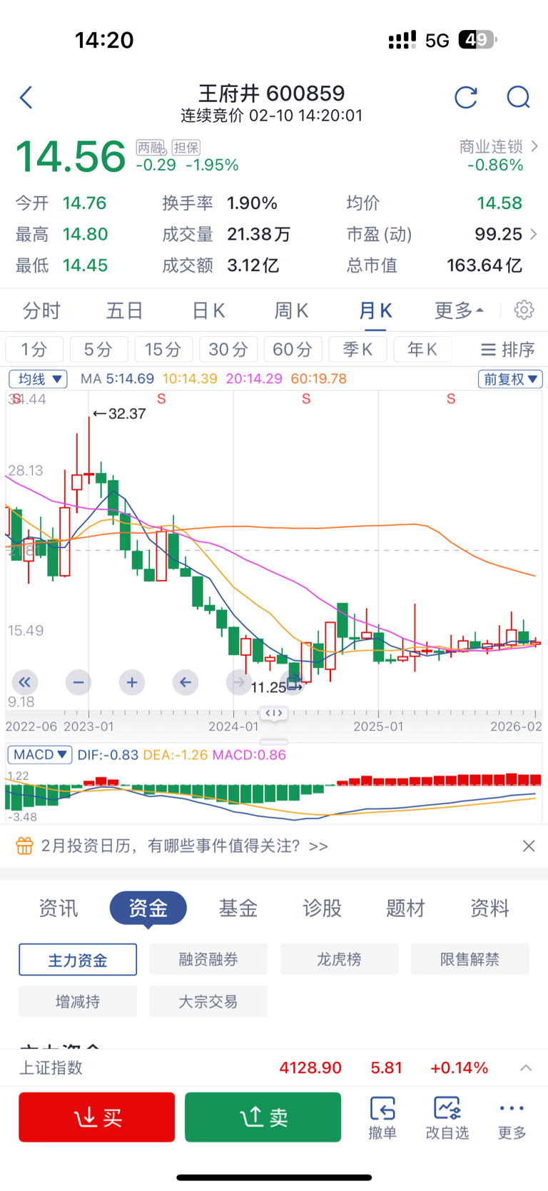Open the 均线 indicator dropdown
The height and width of the screenshot is (1191, 548).
[x=38, y=379]
